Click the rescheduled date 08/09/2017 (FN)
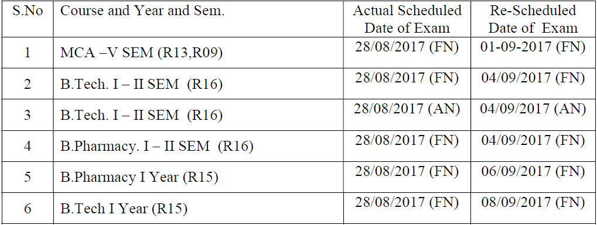 (x=533, y=203)
